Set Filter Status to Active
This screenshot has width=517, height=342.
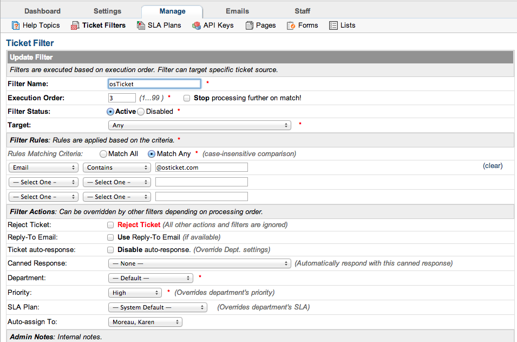point(110,112)
